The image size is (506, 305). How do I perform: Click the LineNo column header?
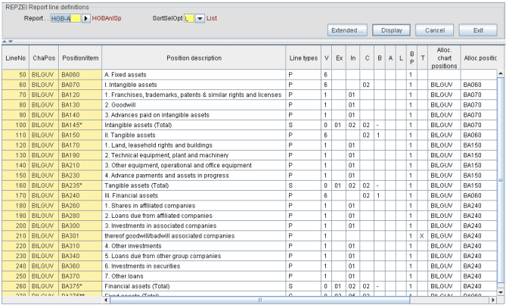[15, 58]
